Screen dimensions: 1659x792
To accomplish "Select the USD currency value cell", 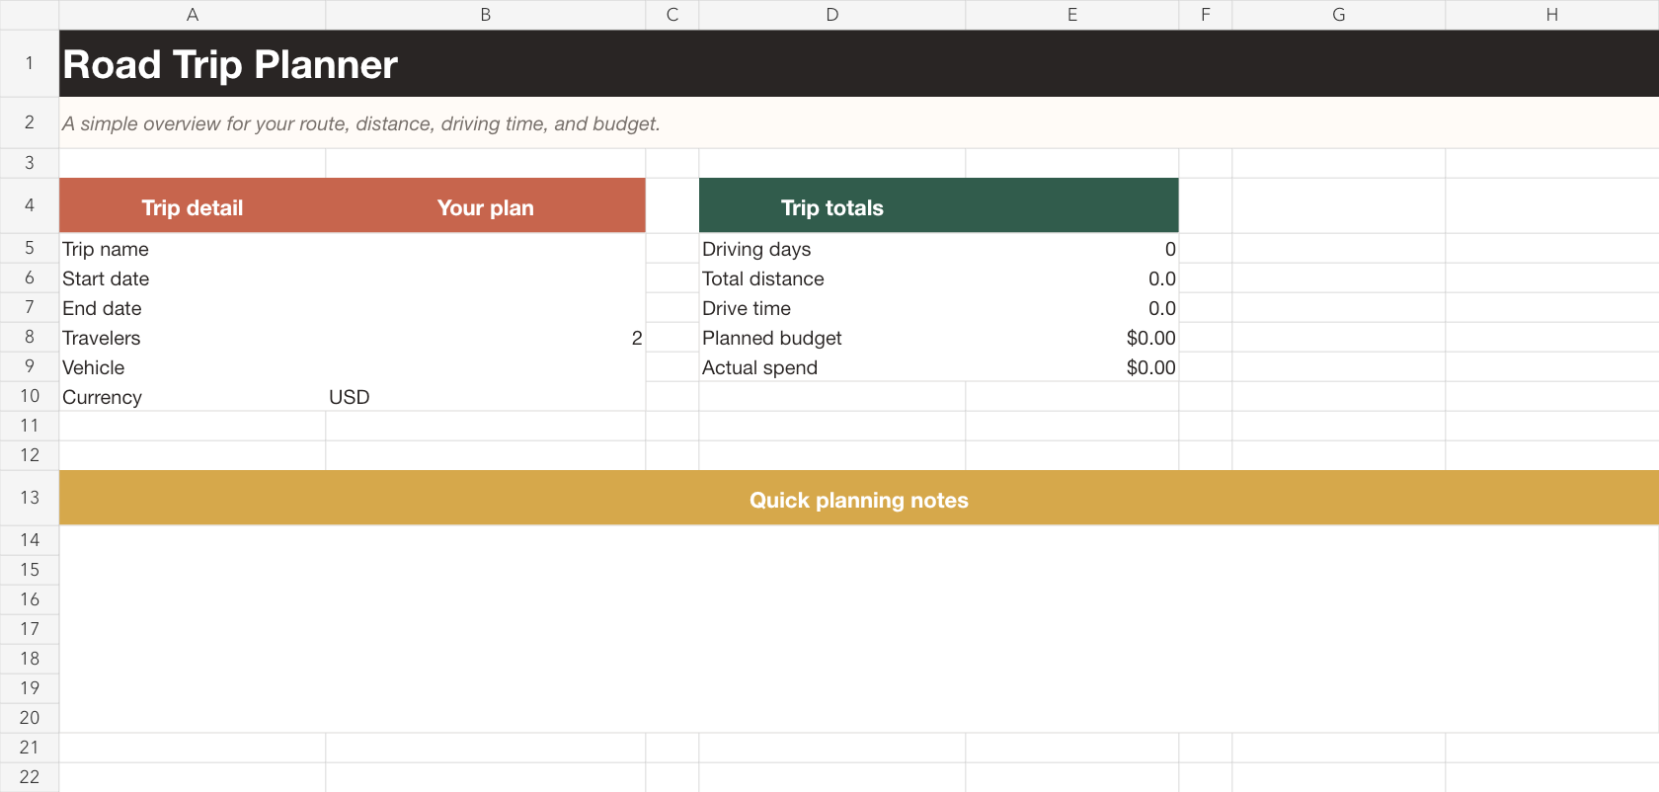I will click(x=486, y=397).
